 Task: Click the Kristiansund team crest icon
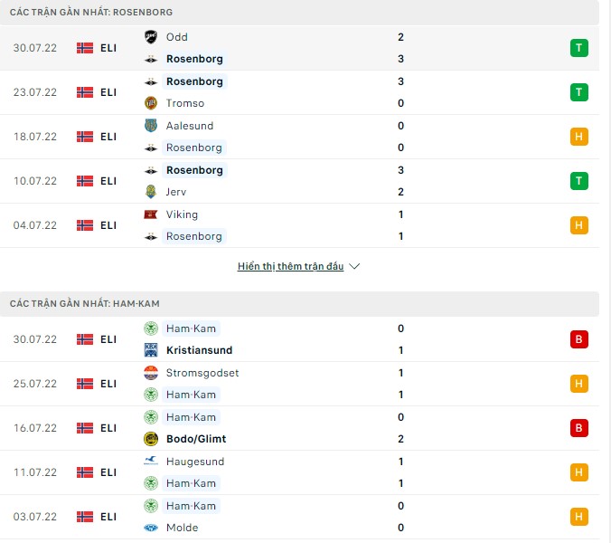point(151,350)
